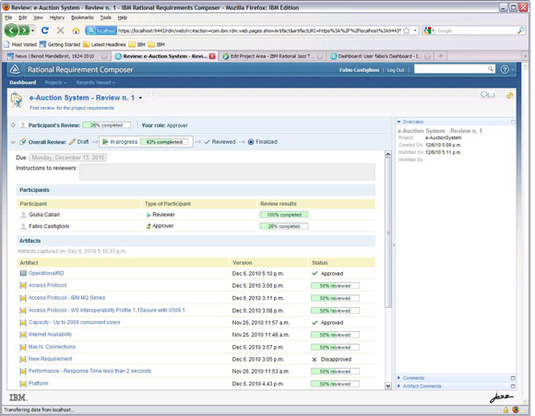This screenshot has height=416, width=535.
Task: Expand the Comments section
Action: point(398,378)
